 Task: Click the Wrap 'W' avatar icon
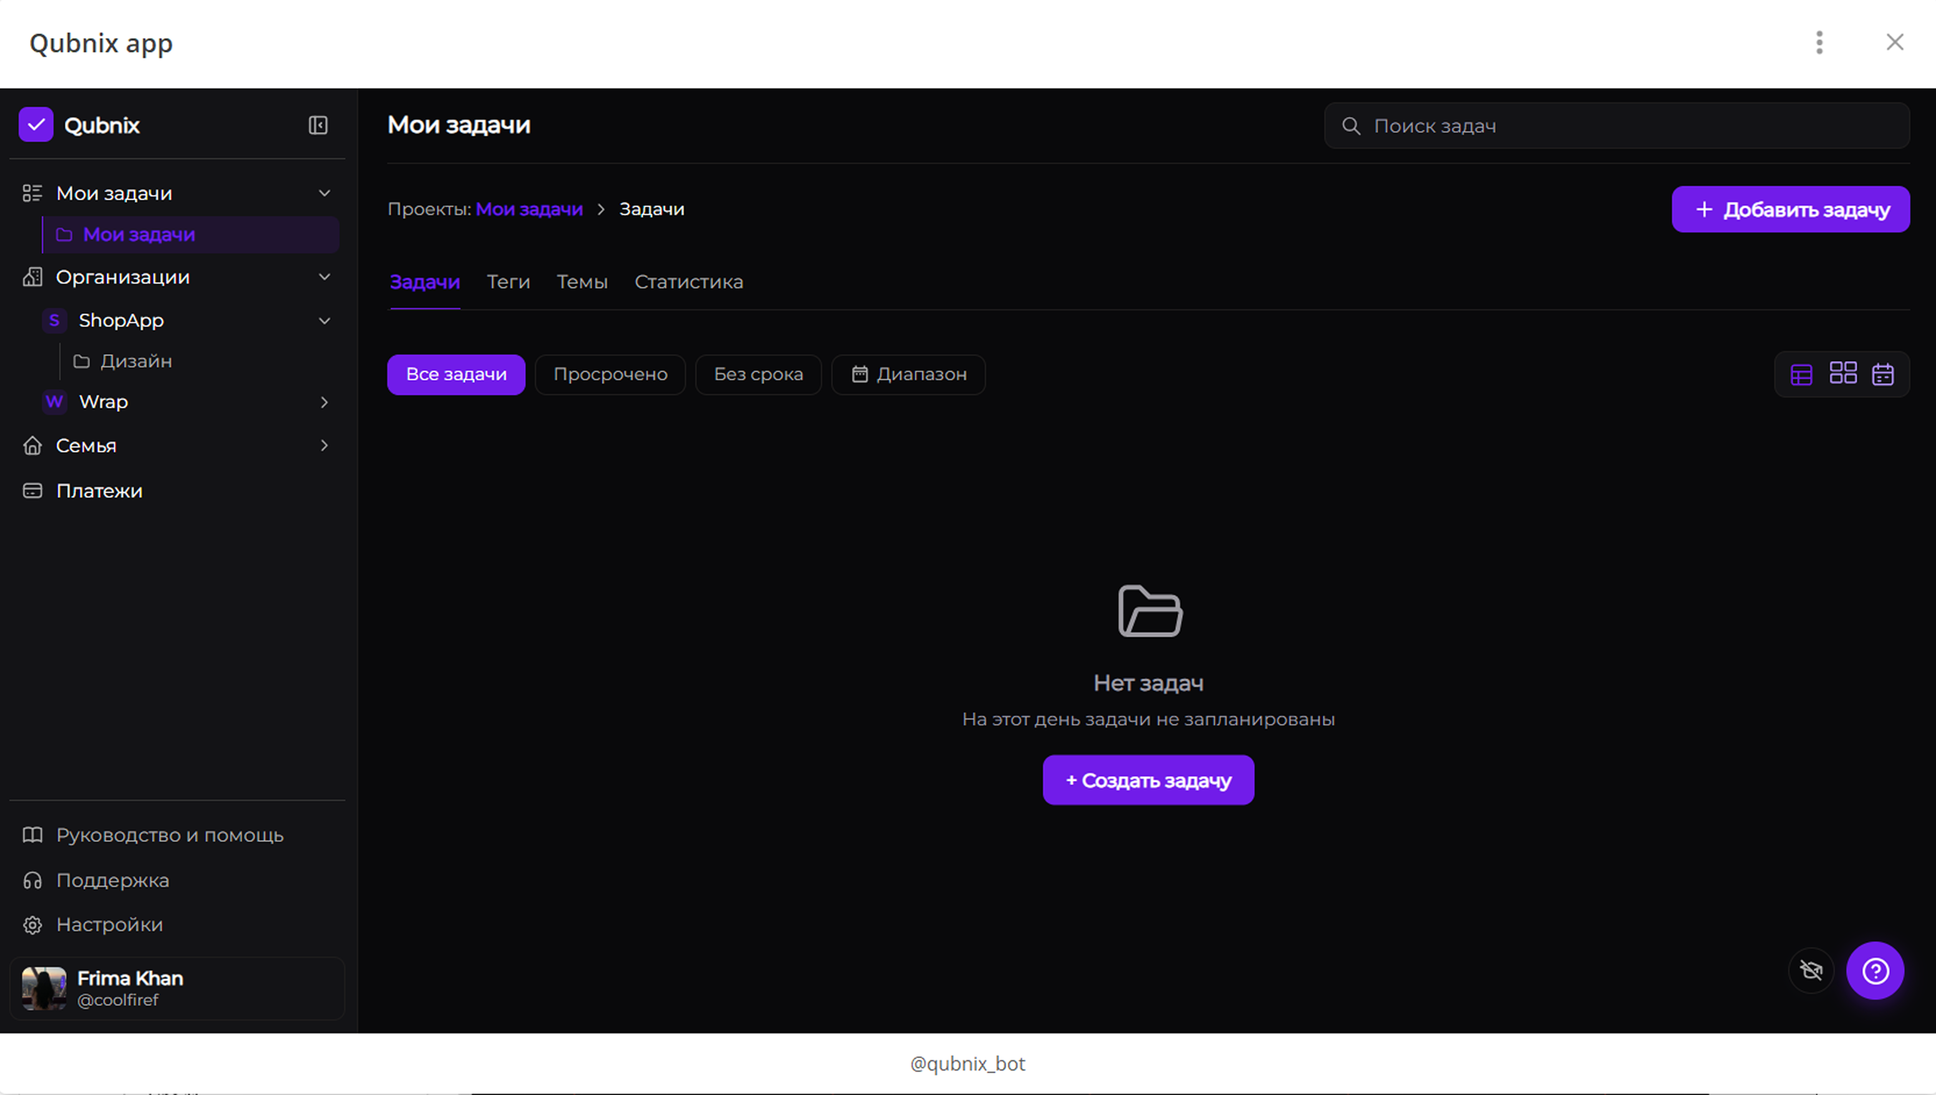(54, 402)
